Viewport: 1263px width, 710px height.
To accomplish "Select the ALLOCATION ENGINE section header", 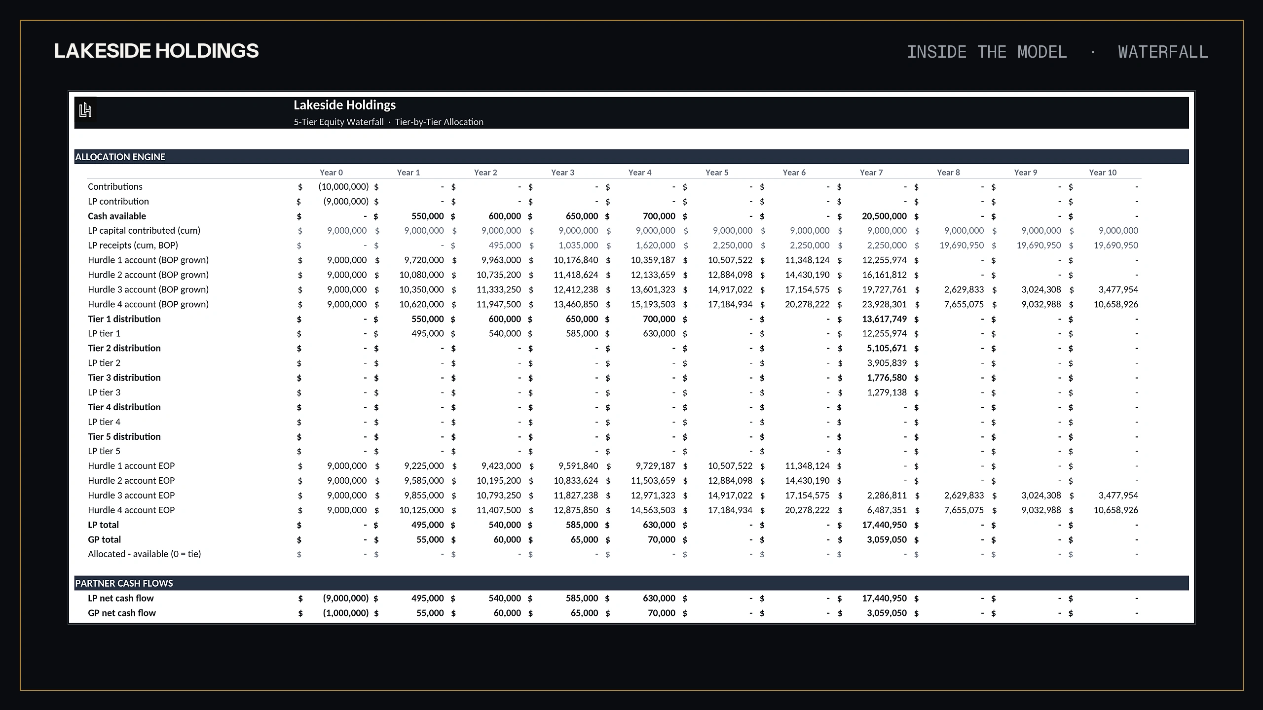I will [x=631, y=157].
